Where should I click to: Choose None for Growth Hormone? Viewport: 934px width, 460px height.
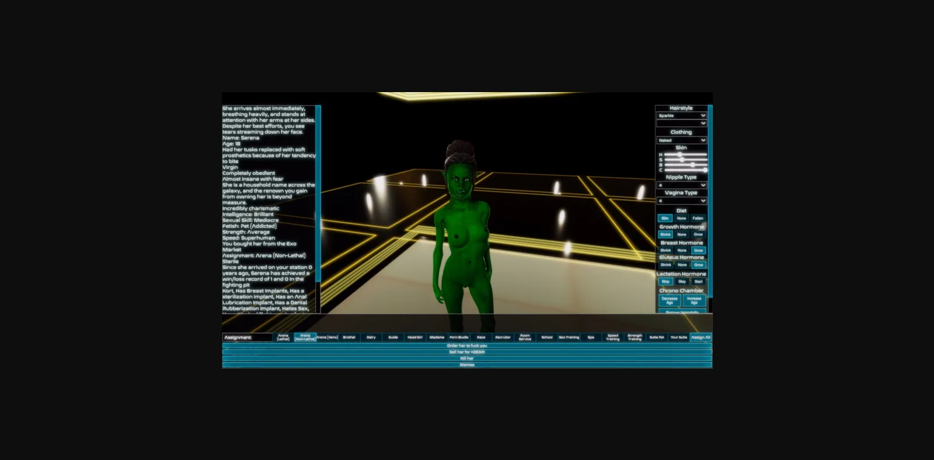(681, 234)
